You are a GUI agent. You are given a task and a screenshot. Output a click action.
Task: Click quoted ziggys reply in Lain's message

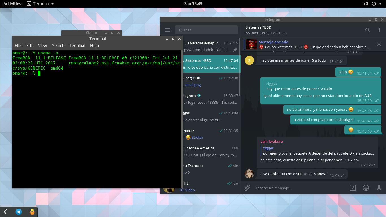[x=317, y=151]
